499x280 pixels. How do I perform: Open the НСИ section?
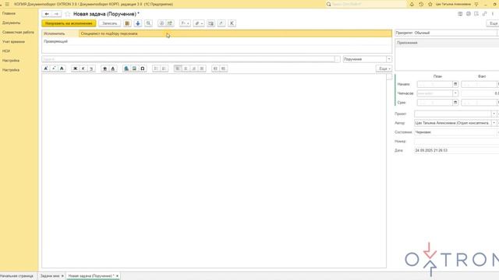click(6, 51)
